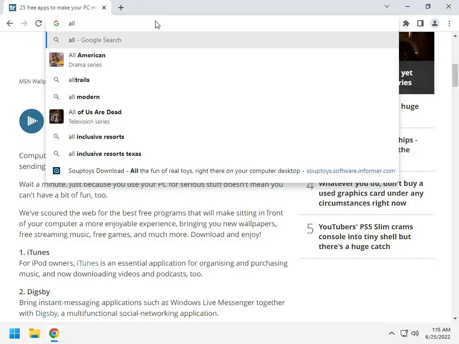Click the Google logo in the address bar
Viewport: 459px width, 344px height.
56,23
